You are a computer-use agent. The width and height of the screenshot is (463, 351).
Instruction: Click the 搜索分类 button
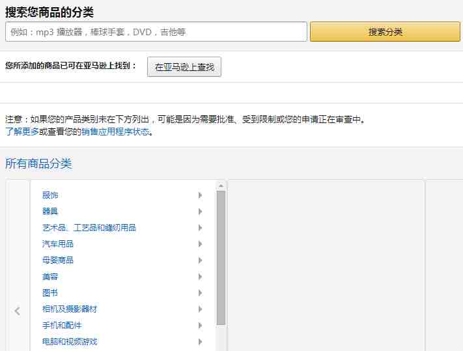coord(385,32)
